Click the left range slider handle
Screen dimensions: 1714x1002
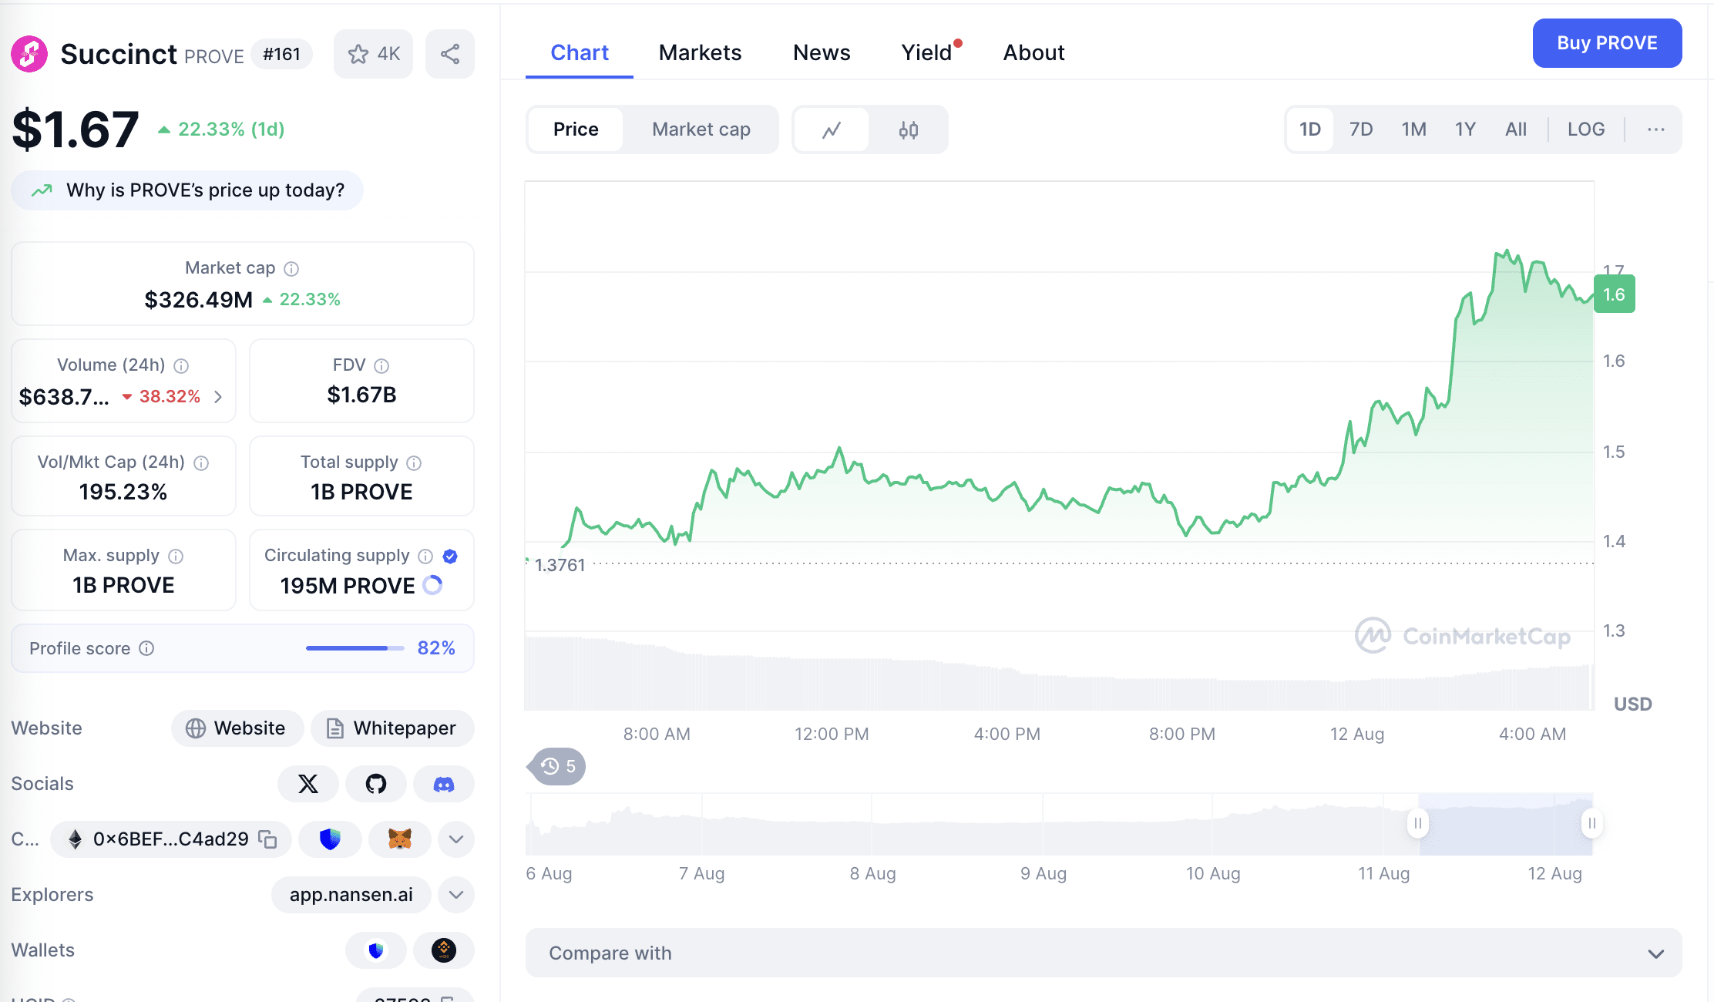(1417, 823)
